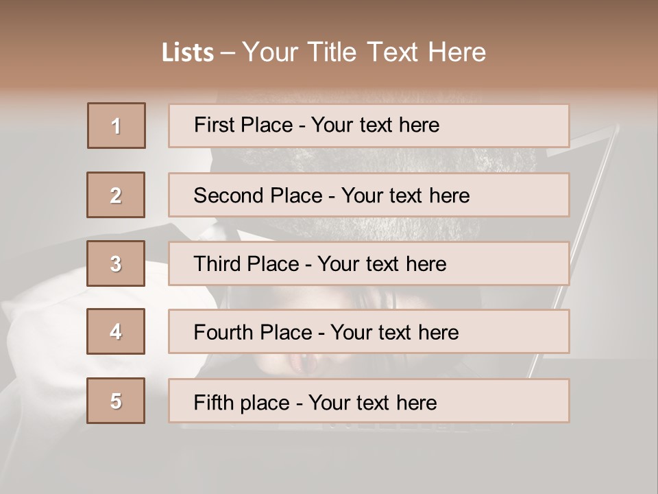Click the number 5 box

pyautogui.click(x=116, y=401)
